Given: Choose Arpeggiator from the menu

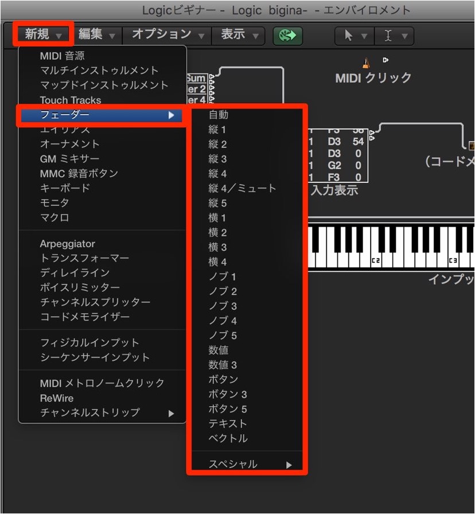Looking at the screenshot, I should (x=102, y=244).
